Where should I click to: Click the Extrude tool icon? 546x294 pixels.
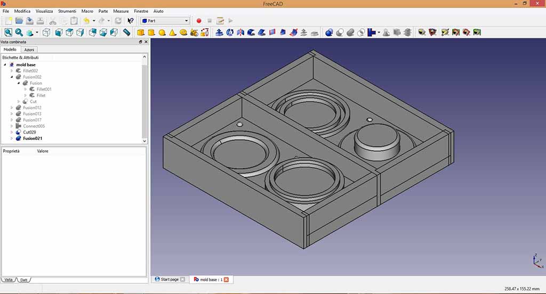click(x=219, y=32)
